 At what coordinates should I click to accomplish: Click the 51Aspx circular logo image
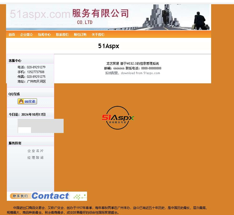118,118
